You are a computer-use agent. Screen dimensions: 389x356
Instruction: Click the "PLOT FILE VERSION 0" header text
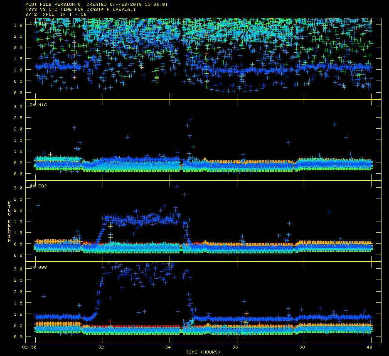pyautogui.click(x=53, y=4)
